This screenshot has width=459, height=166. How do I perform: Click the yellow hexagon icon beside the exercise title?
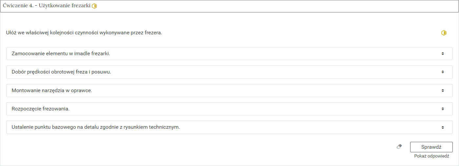point(94,6)
